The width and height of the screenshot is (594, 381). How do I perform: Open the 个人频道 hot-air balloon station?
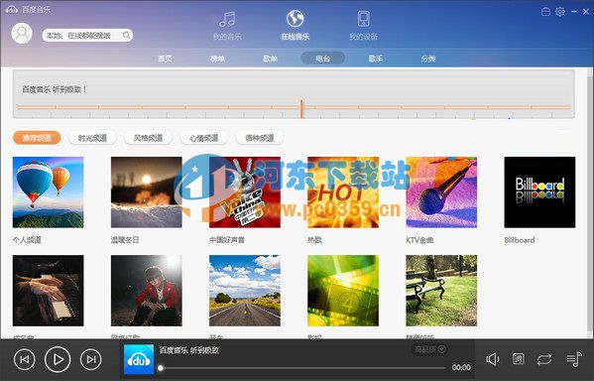pos(49,192)
